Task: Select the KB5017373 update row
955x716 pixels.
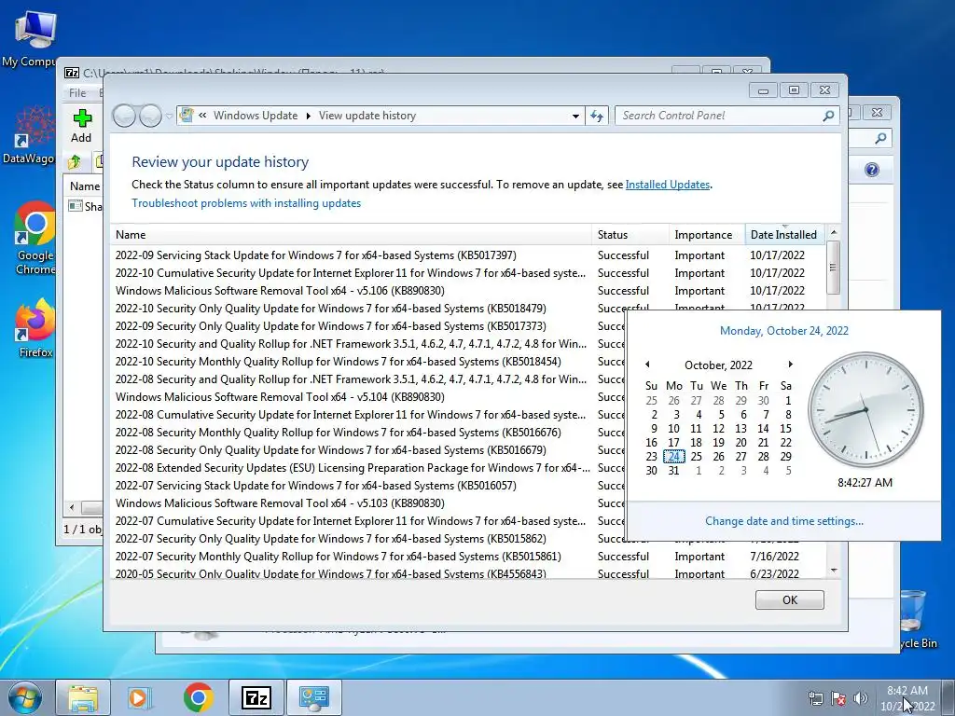Action: pyautogui.click(x=369, y=325)
